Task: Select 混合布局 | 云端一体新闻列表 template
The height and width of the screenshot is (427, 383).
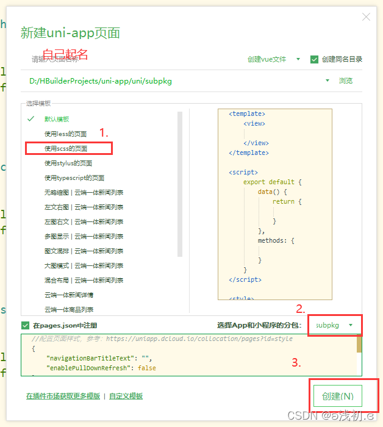Action: [84, 280]
